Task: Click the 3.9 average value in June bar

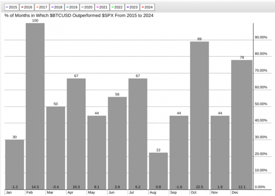Action: click(x=117, y=187)
